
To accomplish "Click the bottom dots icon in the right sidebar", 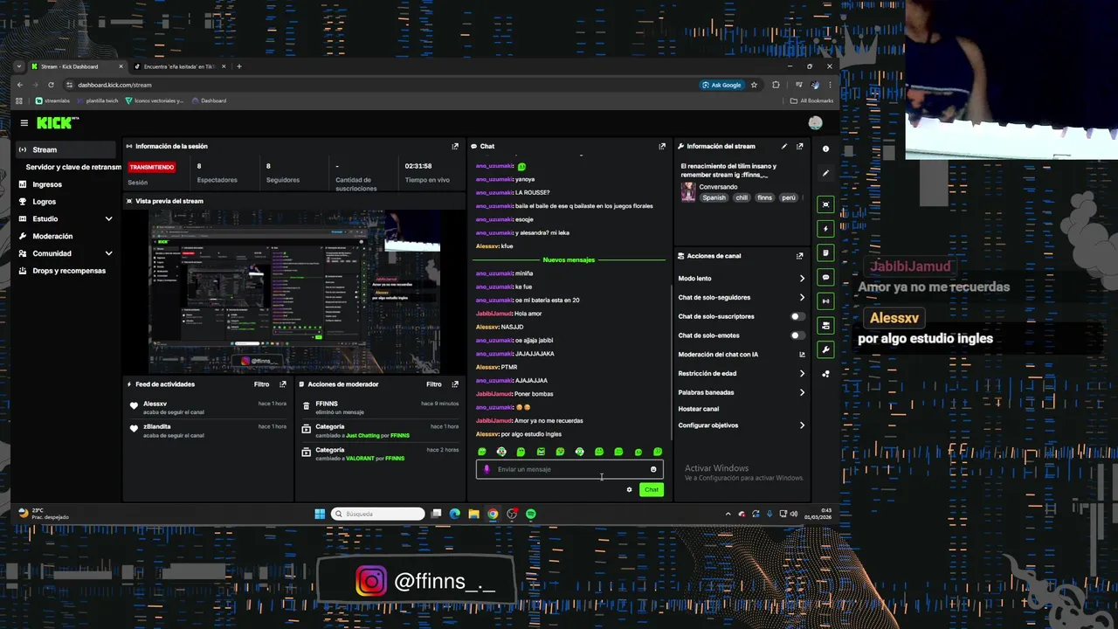I will click(x=825, y=374).
